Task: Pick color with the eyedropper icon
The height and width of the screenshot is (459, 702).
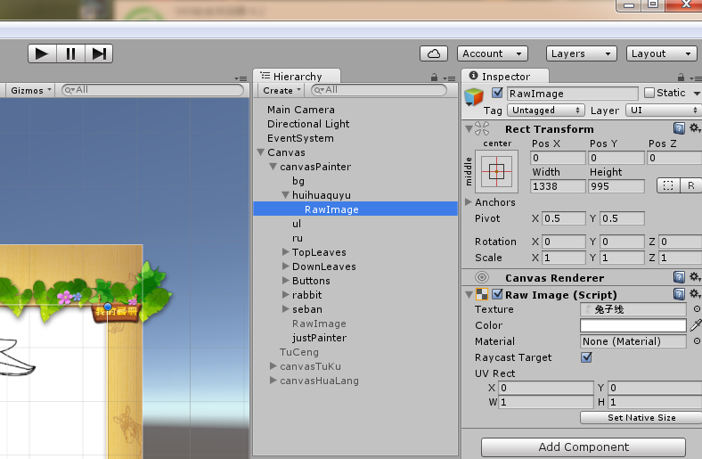Action: pos(695,325)
